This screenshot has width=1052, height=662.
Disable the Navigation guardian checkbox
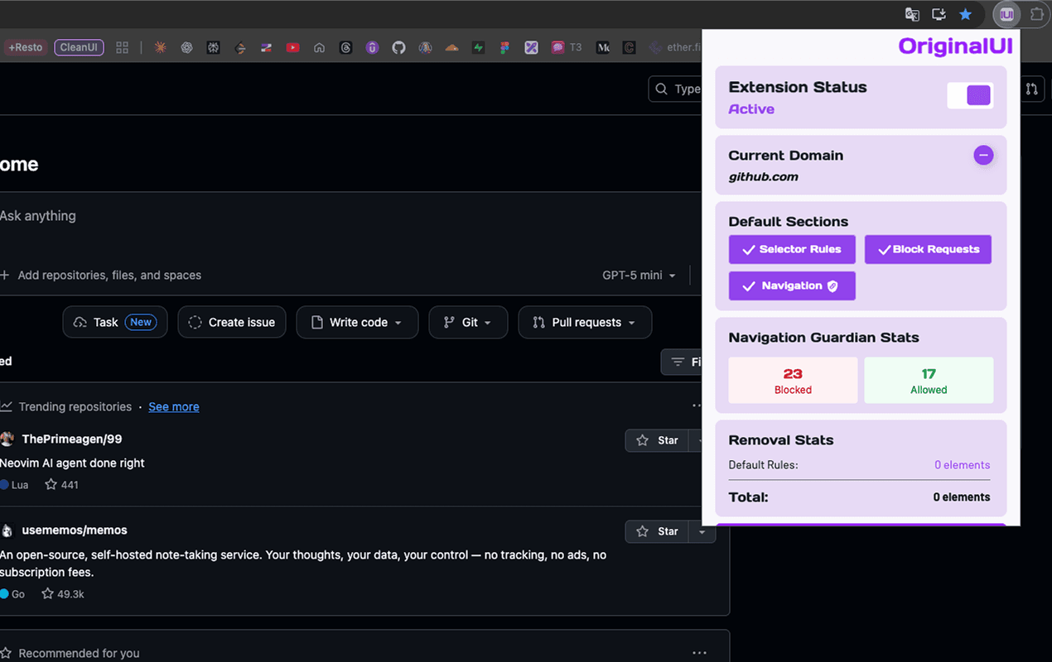tap(791, 285)
